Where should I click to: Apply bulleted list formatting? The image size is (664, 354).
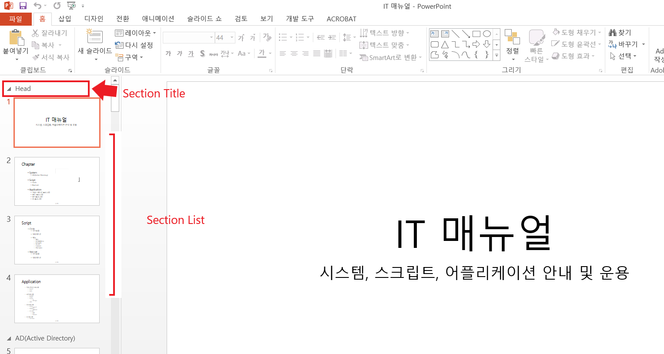point(283,37)
